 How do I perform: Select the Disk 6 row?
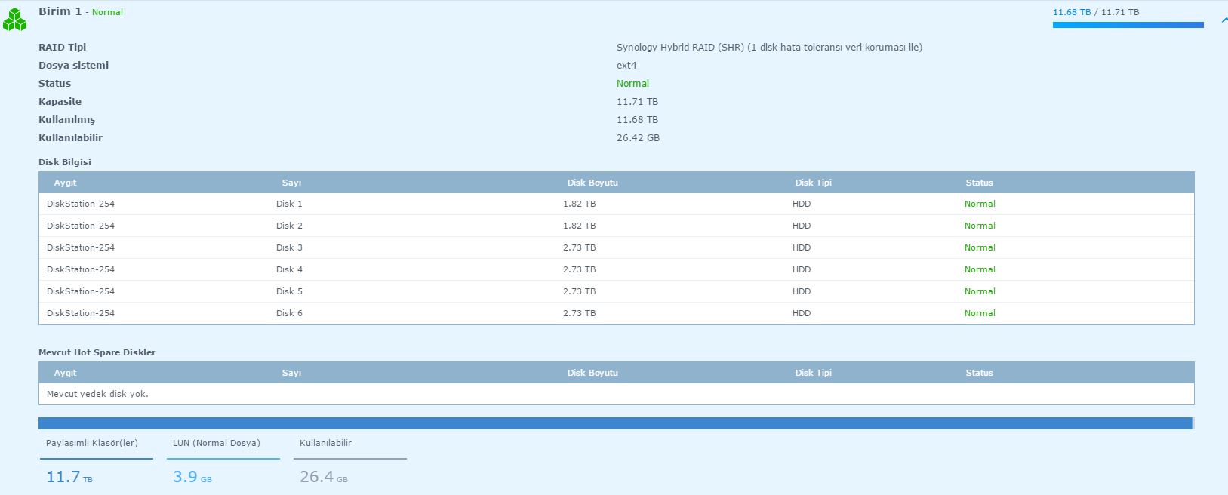616,313
